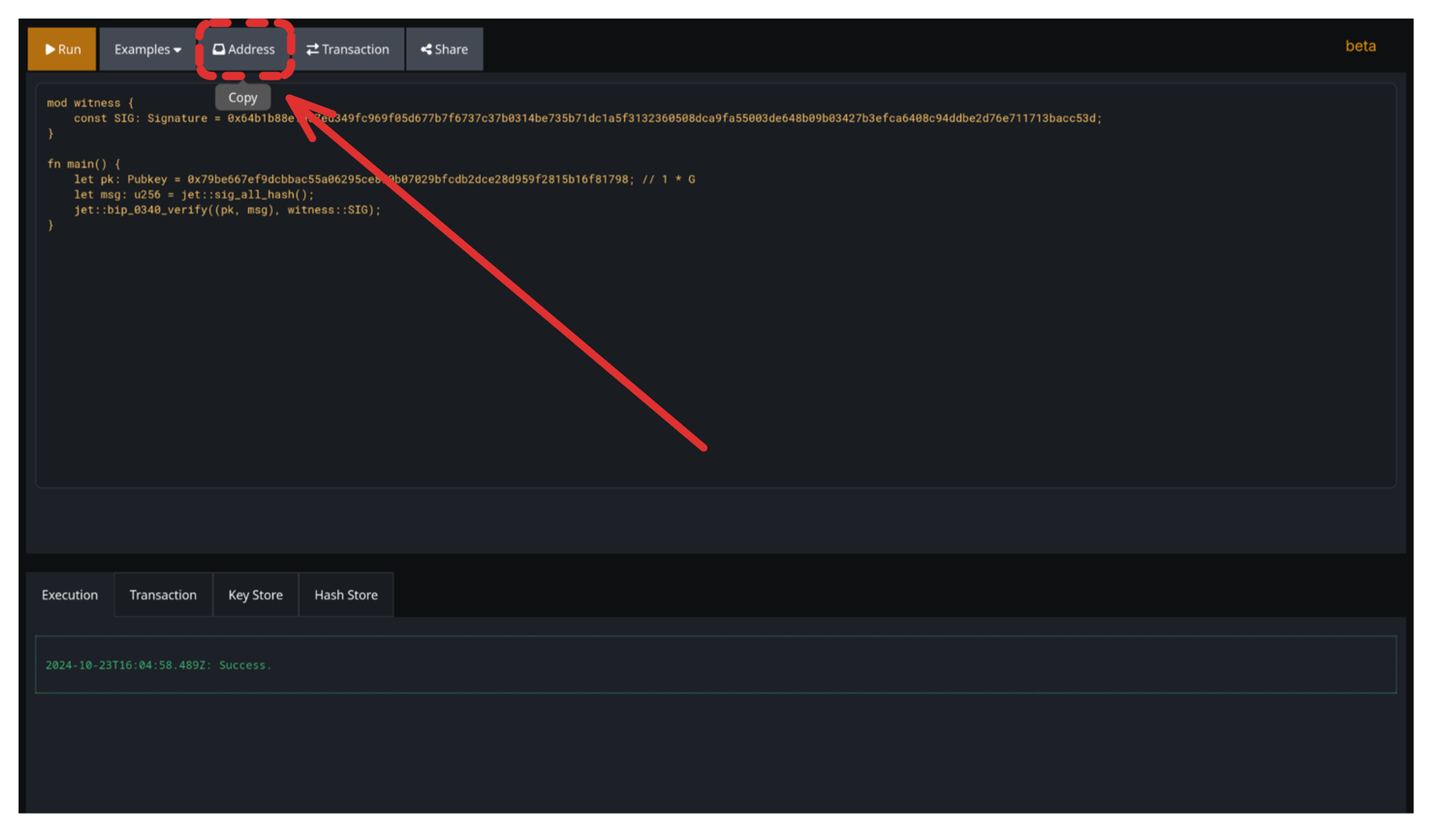Expand the Examples dropdown
The image size is (1432, 832).
point(146,49)
